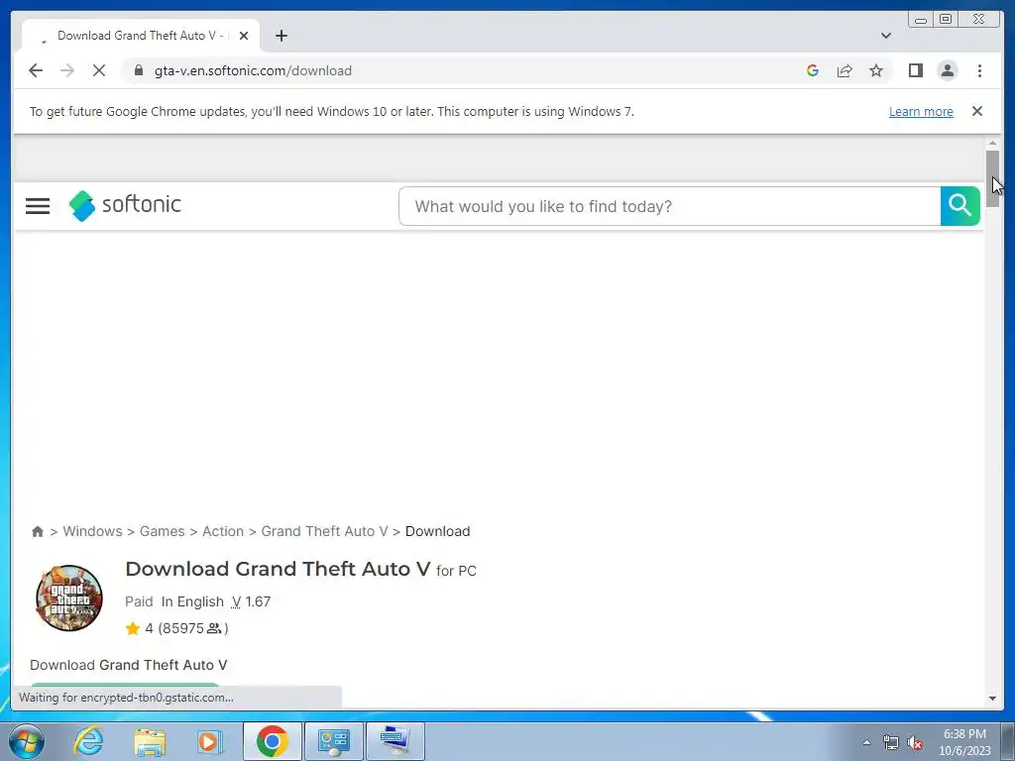The height and width of the screenshot is (761, 1015).
Task: Open the Windows Start menu
Action: click(x=27, y=741)
